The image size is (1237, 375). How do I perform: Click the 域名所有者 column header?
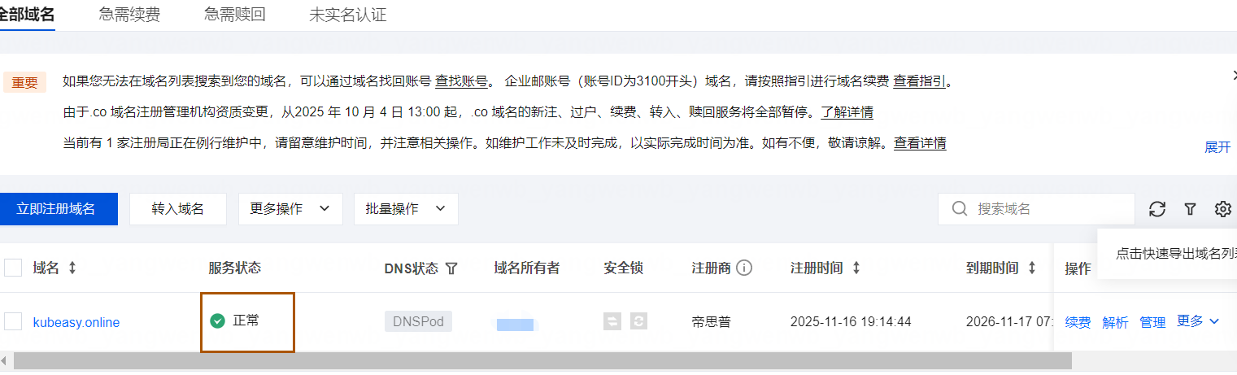(x=527, y=268)
